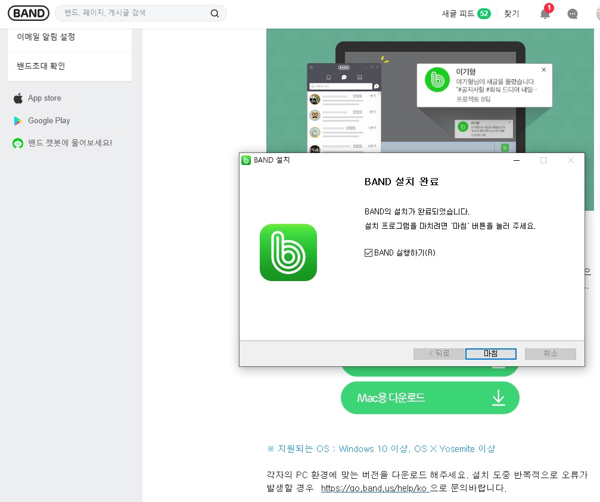Click the red 1 notification badge

coord(549,8)
